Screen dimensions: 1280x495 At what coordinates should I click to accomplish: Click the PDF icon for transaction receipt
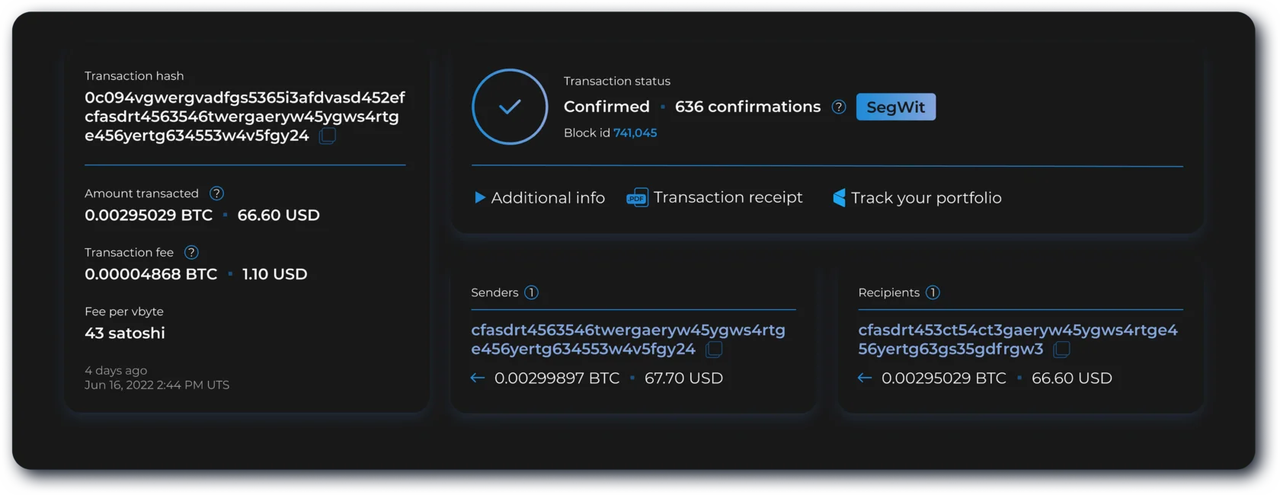tap(637, 198)
